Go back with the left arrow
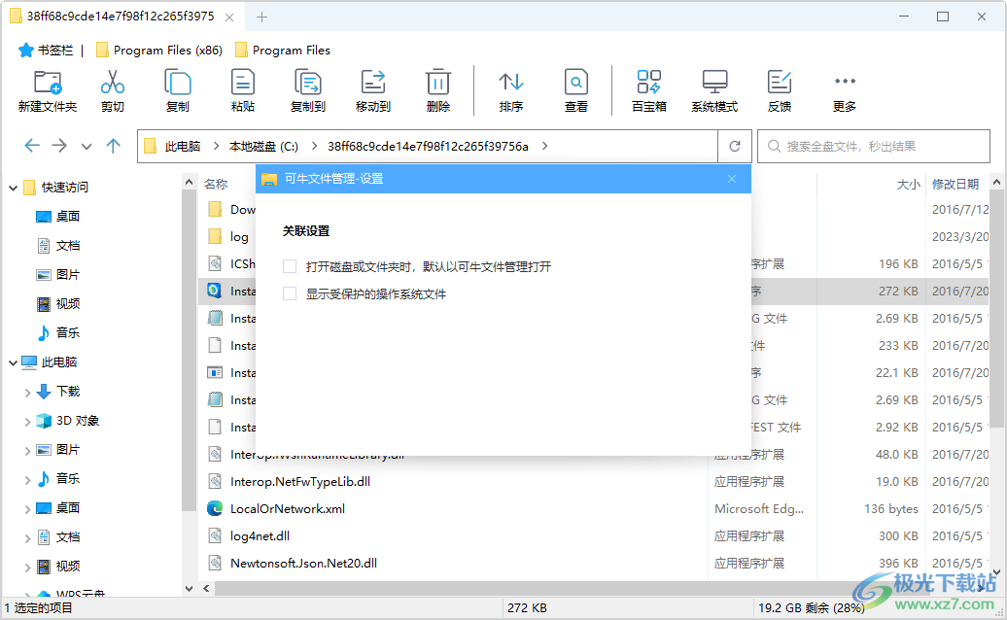This screenshot has width=1007, height=620. [x=32, y=146]
